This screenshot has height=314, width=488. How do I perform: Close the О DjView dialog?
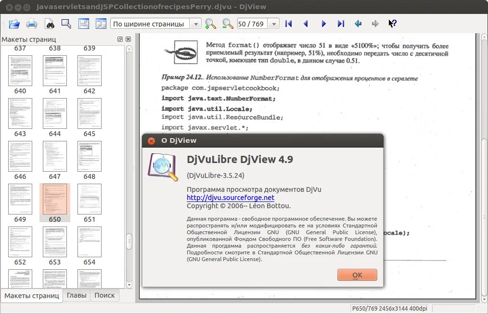pyautogui.click(x=151, y=141)
